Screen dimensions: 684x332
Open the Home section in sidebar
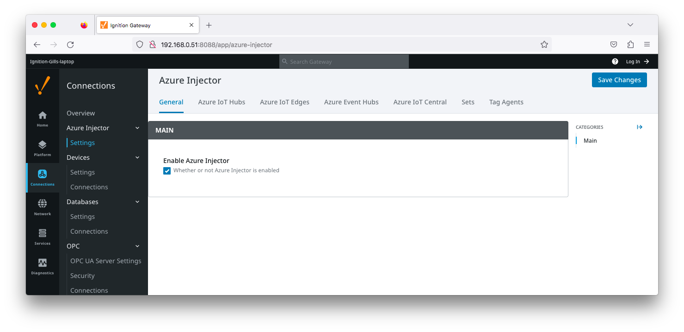pos(42,119)
